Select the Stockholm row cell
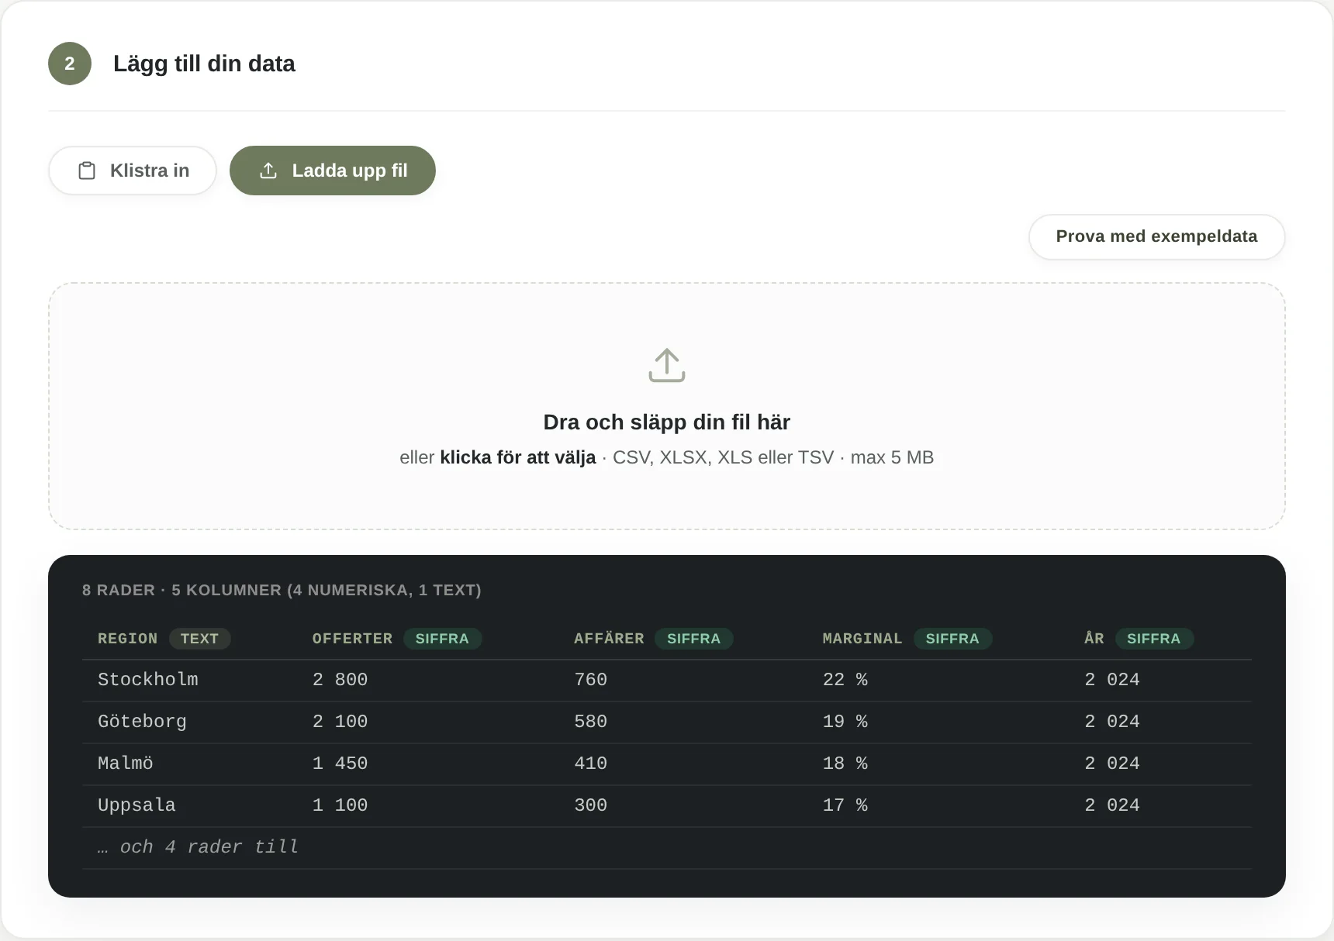Screen dimensions: 1334x941 [148, 680]
